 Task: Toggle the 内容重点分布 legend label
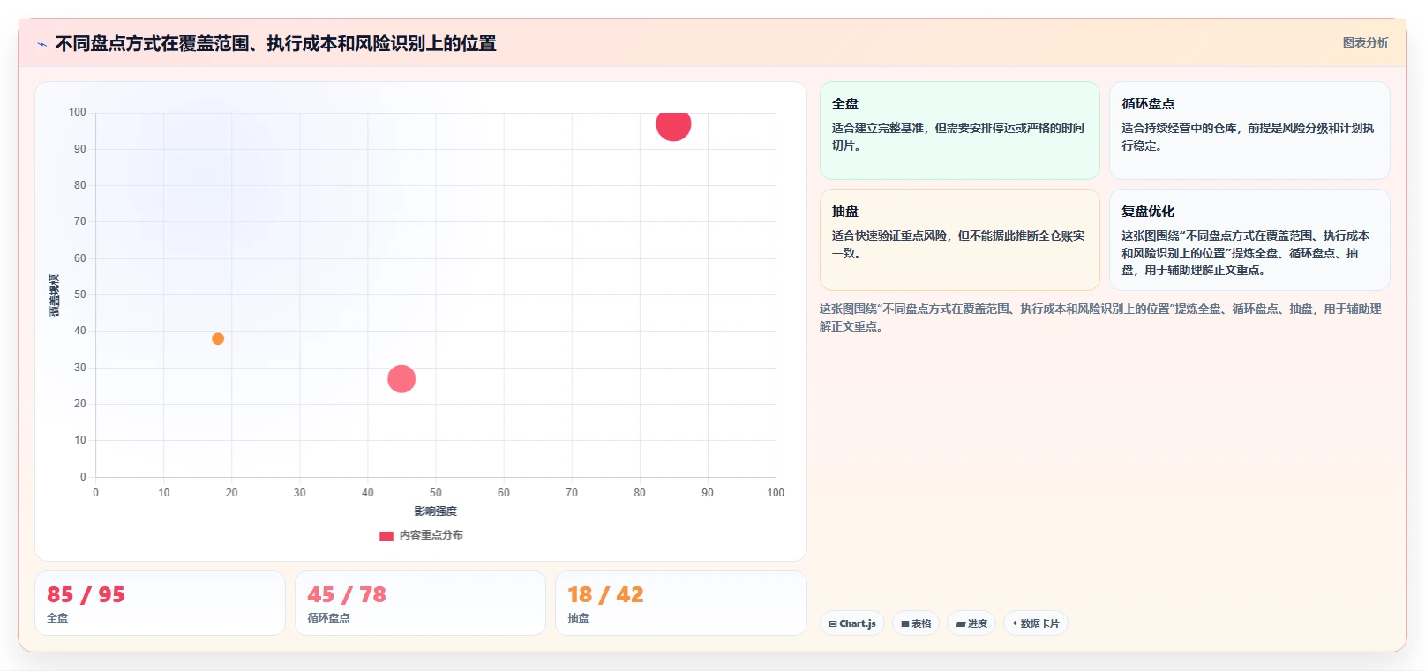click(x=431, y=535)
